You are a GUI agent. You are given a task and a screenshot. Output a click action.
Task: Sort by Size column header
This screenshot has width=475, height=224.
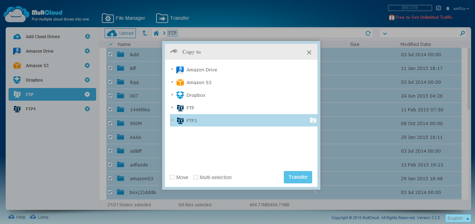[354, 44]
